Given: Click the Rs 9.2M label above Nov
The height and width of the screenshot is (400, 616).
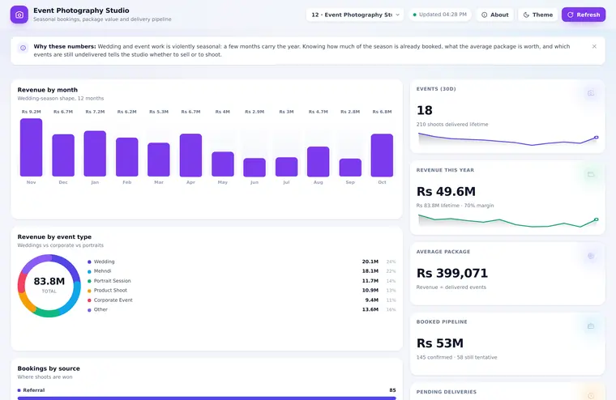Looking at the screenshot, I should pyautogui.click(x=31, y=112).
